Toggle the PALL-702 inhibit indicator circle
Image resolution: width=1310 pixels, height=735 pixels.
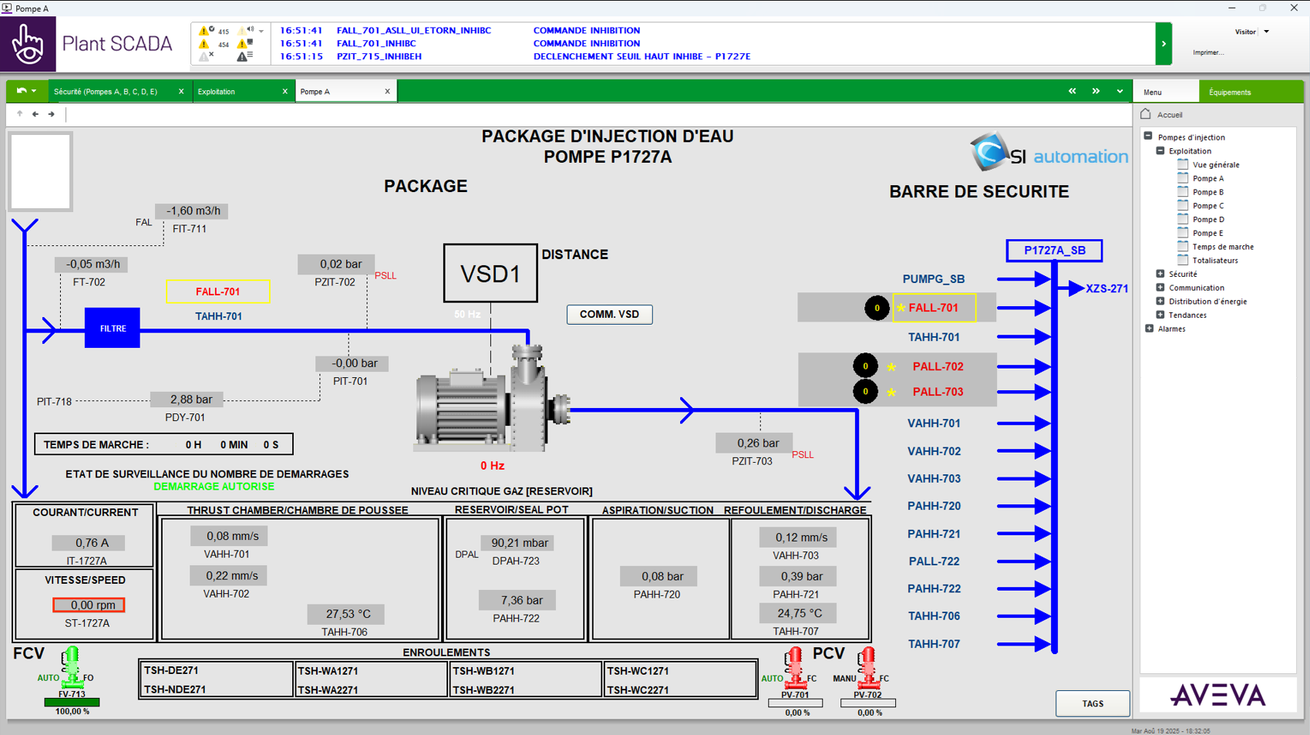click(x=865, y=366)
